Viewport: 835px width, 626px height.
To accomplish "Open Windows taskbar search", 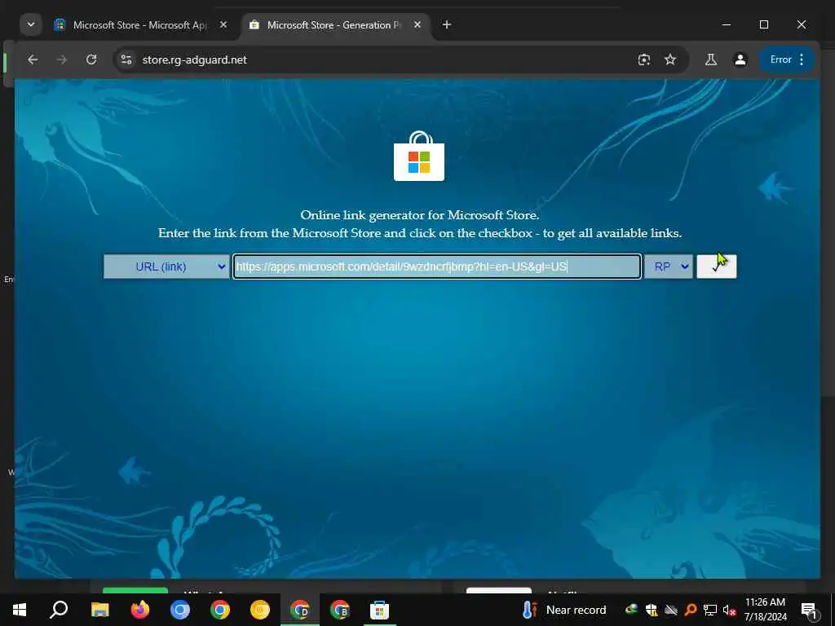I will pos(59,610).
